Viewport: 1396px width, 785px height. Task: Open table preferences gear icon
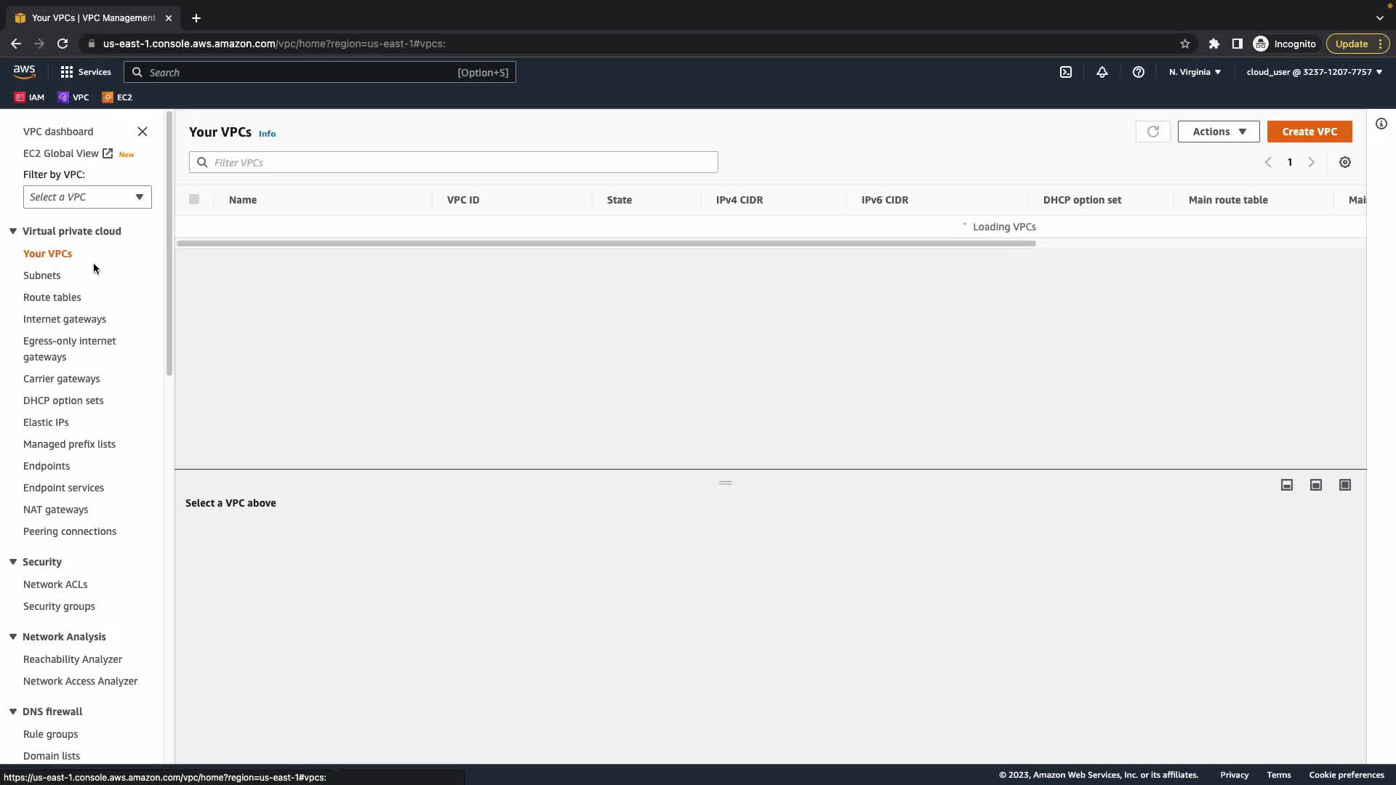pyautogui.click(x=1345, y=162)
